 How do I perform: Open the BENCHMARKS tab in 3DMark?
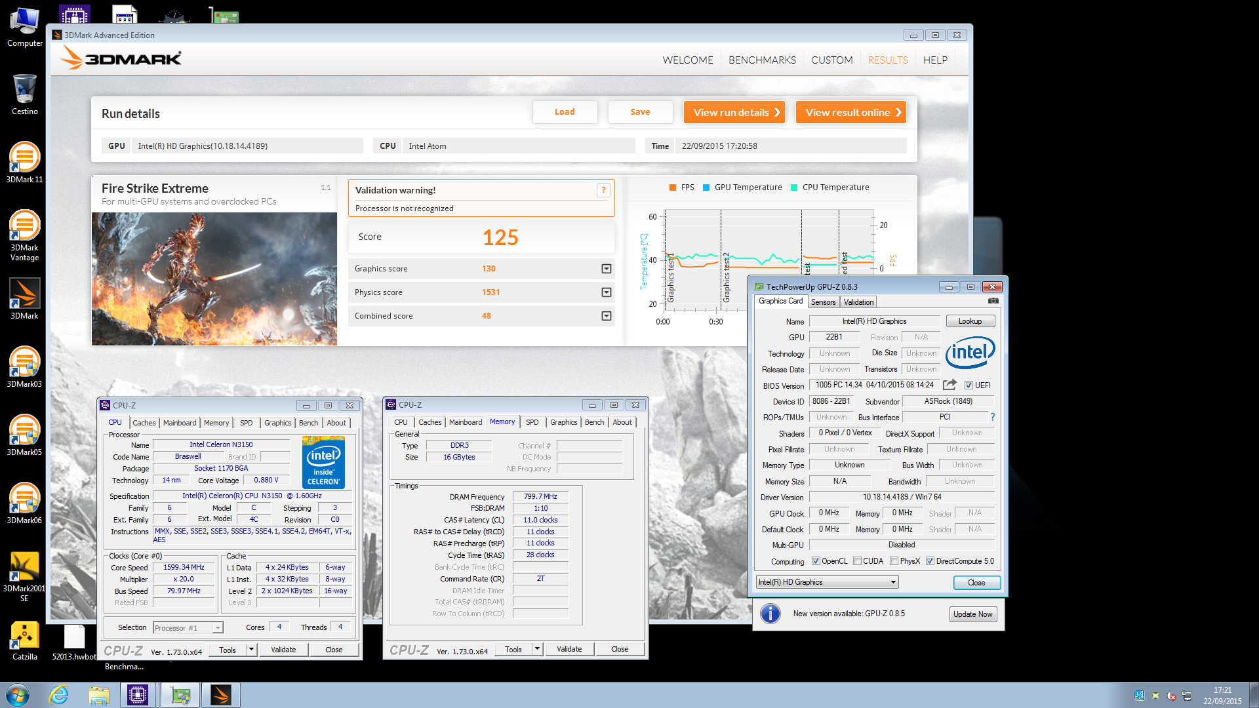[x=762, y=60]
